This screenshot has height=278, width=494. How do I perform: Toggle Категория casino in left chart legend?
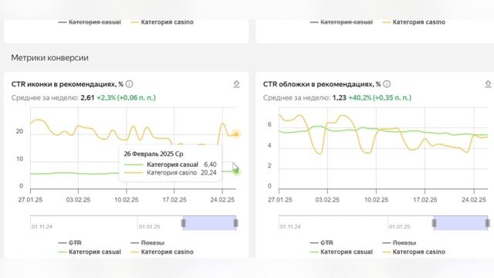coord(162,252)
